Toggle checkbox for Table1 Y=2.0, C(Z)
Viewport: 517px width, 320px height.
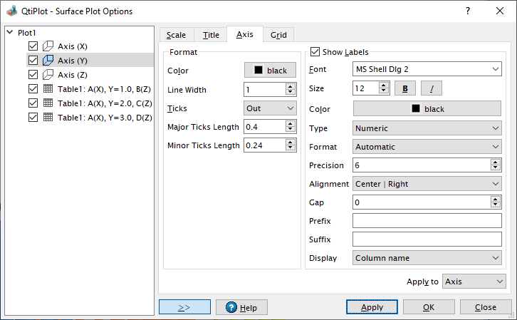pyautogui.click(x=33, y=103)
